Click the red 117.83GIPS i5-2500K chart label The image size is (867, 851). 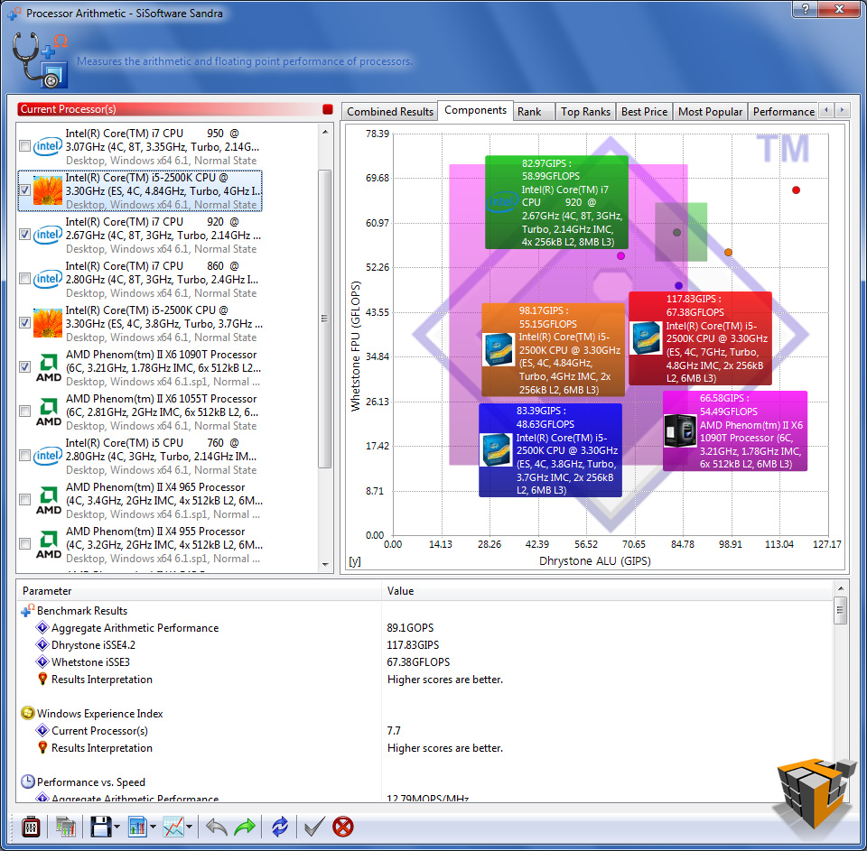click(x=700, y=338)
